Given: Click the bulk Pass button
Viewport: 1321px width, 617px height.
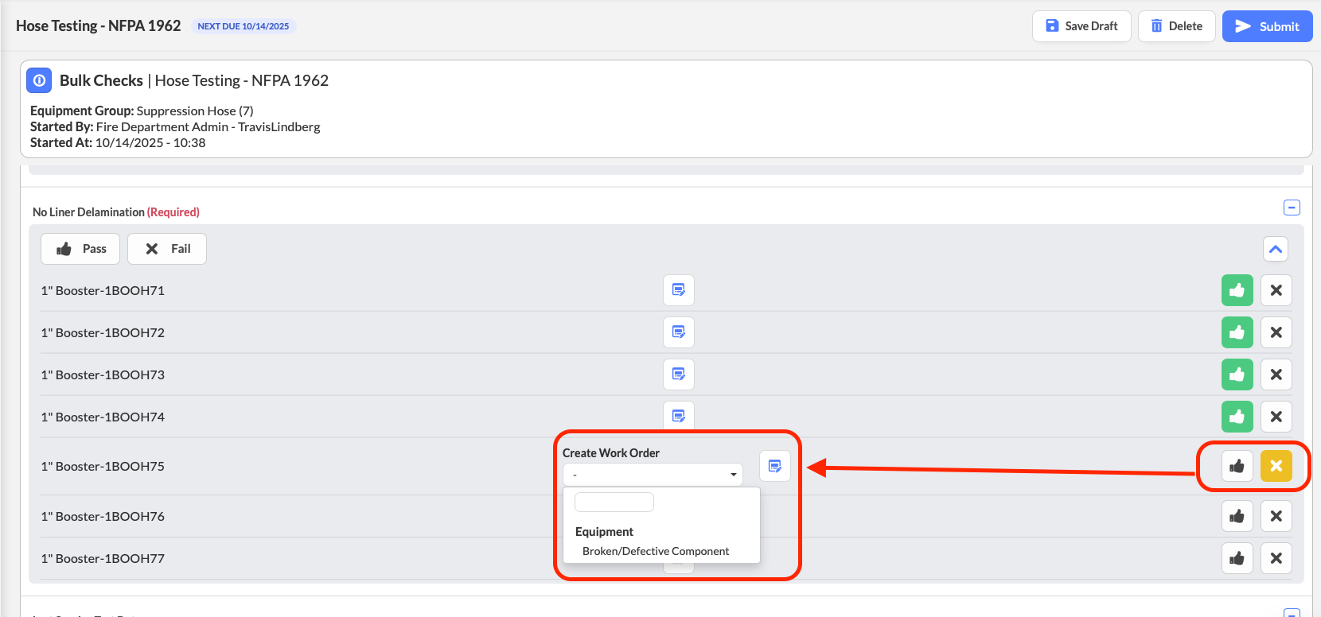Looking at the screenshot, I should 80,249.
